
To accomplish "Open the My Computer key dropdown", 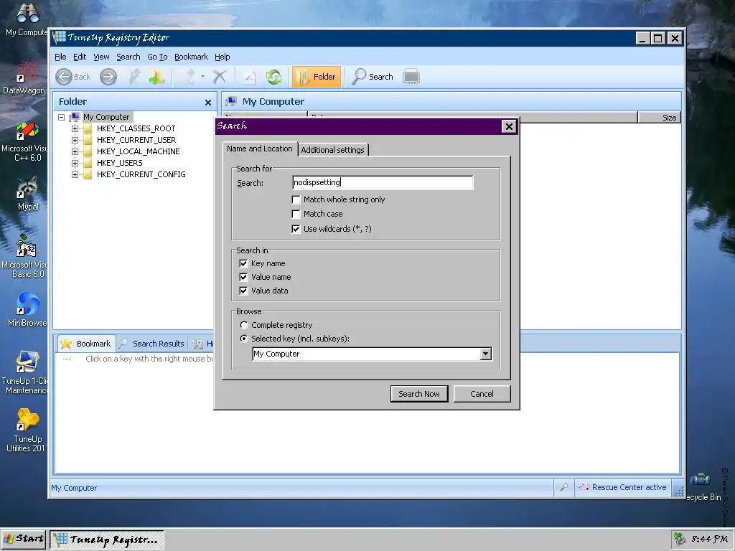I will click(486, 354).
